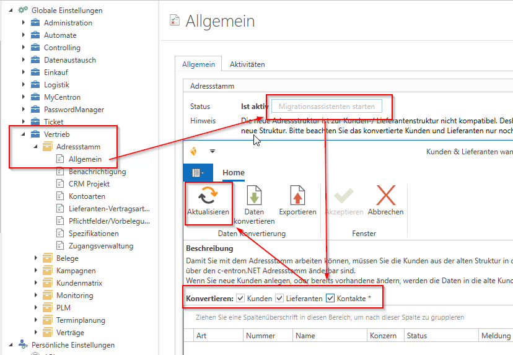Select CRM Projekt in Adressstamm
The image size is (513, 355).
click(x=89, y=184)
